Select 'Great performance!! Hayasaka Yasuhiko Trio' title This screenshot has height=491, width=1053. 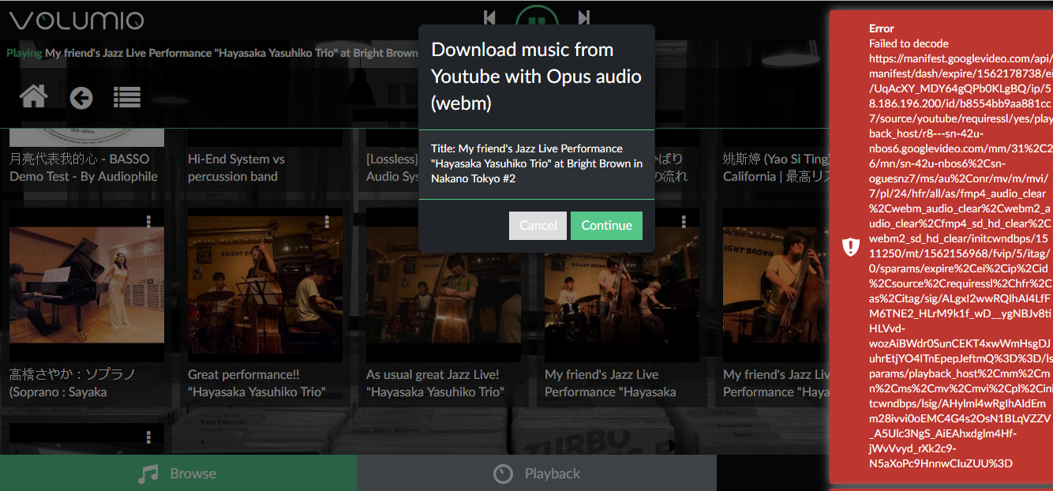point(257,383)
